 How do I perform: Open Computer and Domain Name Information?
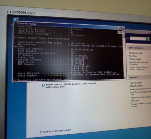pos(139,63)
